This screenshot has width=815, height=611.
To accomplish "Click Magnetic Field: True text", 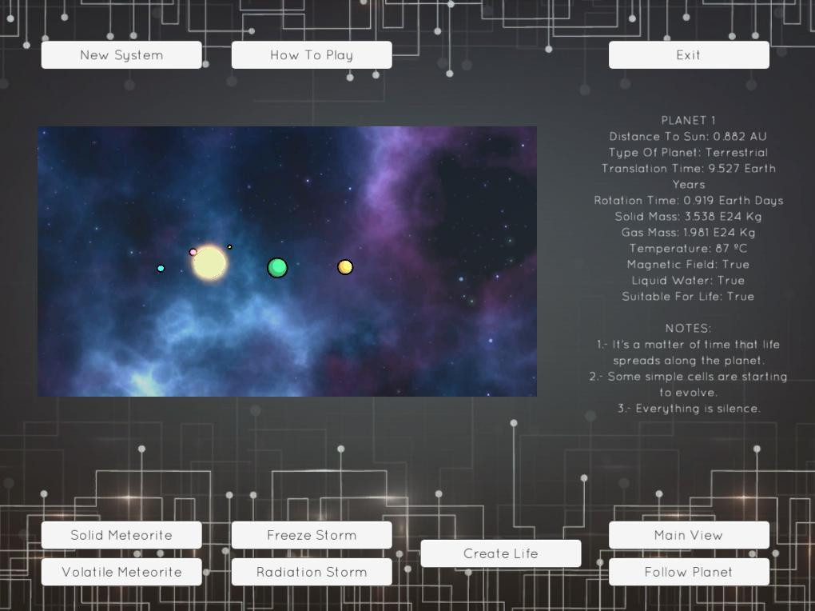I will click(688, 265).
